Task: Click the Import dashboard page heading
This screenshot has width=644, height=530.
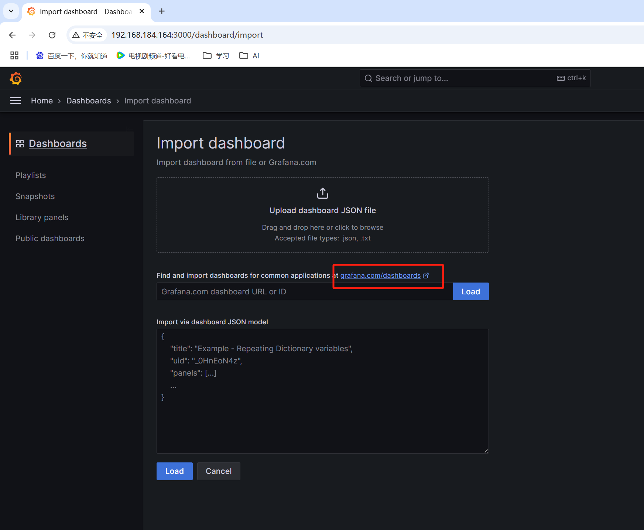Action: pyautogui.click(x=221, y=143)
